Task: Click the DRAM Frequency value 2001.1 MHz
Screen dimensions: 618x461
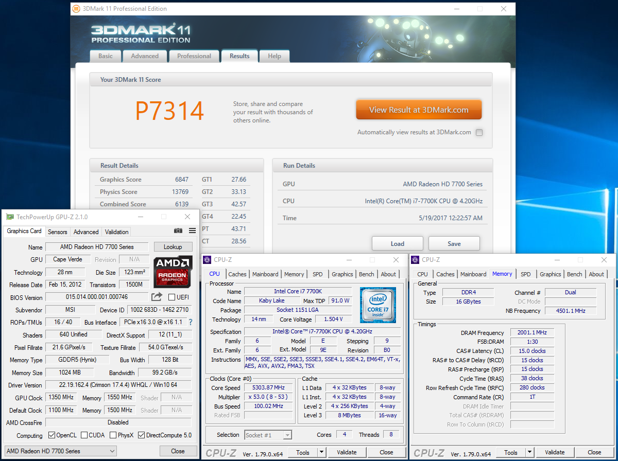Action: [x=532, y=333]
